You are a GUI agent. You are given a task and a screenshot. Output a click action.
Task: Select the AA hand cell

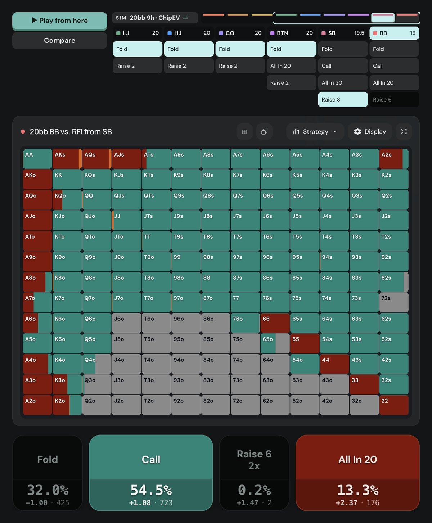pyautogui.click(x=37, y=159)
